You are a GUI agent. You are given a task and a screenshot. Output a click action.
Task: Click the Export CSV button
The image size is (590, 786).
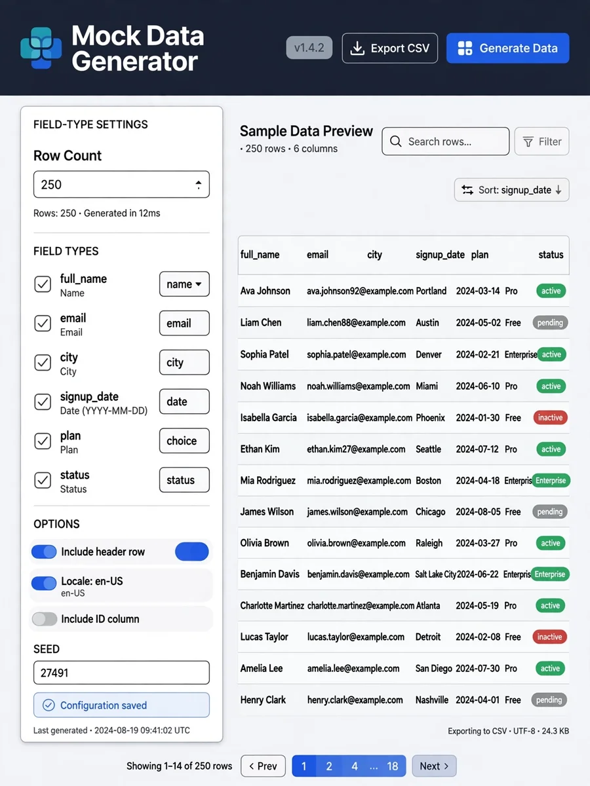389,48
